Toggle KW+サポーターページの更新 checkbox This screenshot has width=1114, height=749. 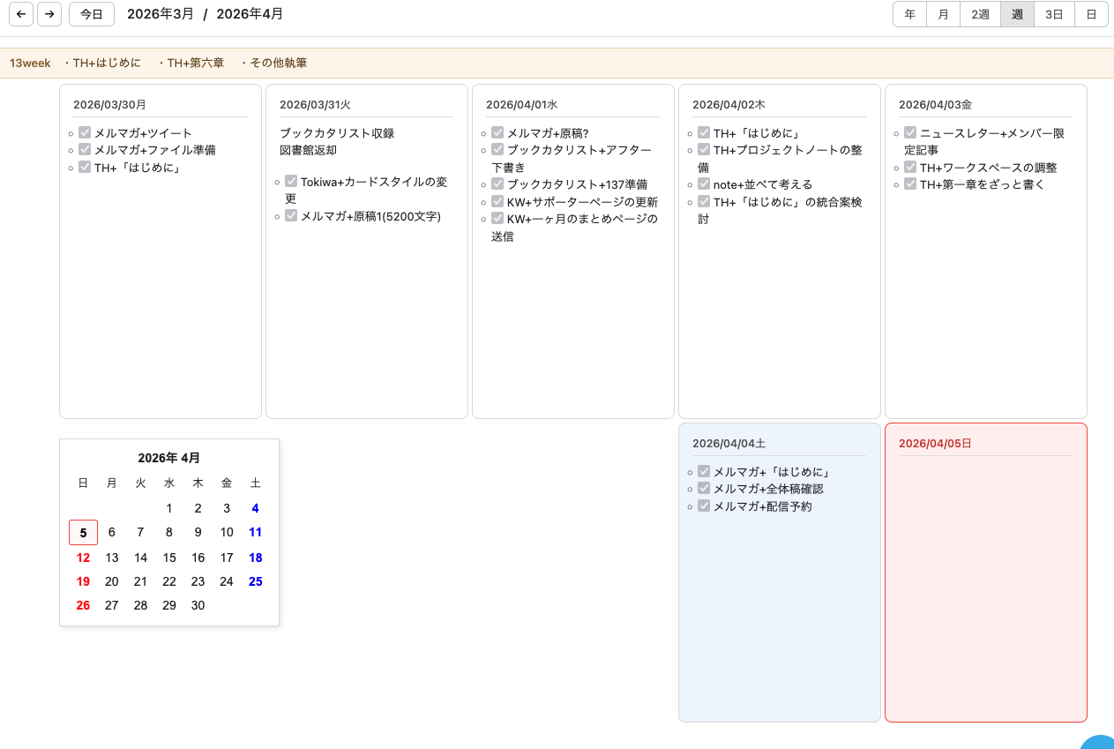pos(497,201)
